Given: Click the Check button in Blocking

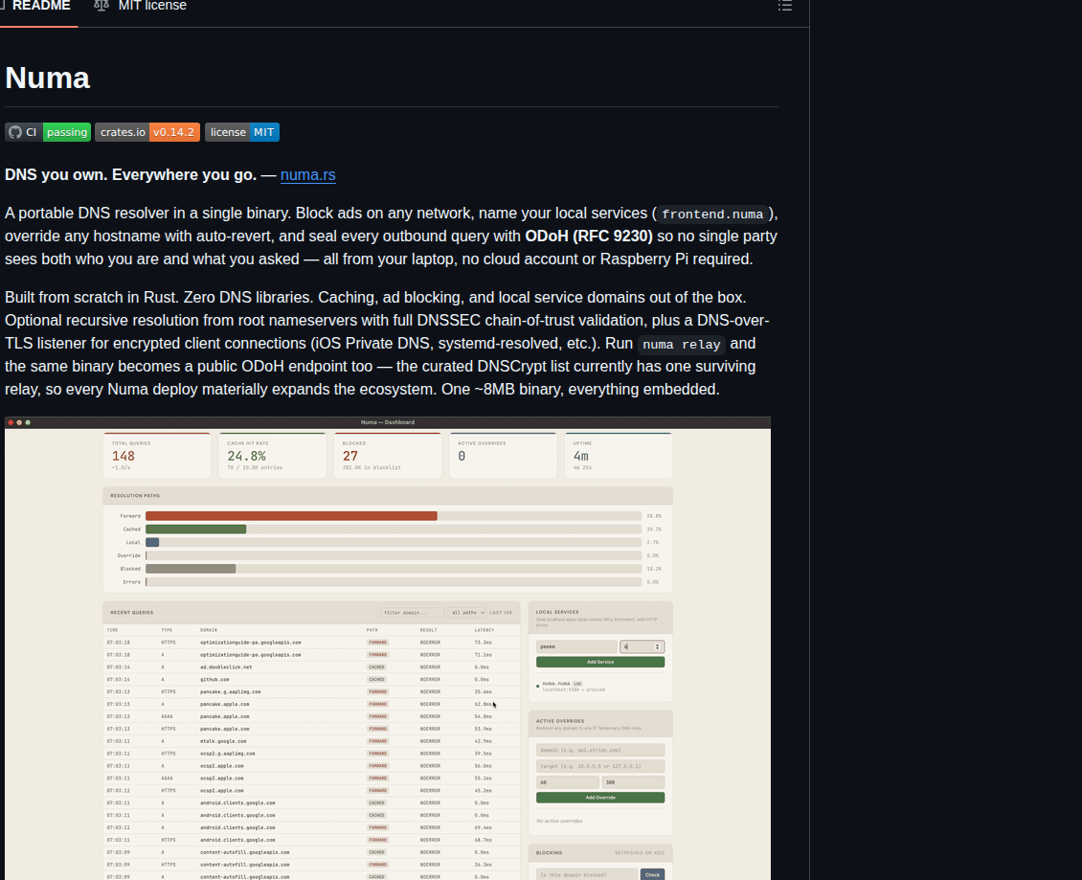Looking at the screenshot, I should tap(653, 874).
